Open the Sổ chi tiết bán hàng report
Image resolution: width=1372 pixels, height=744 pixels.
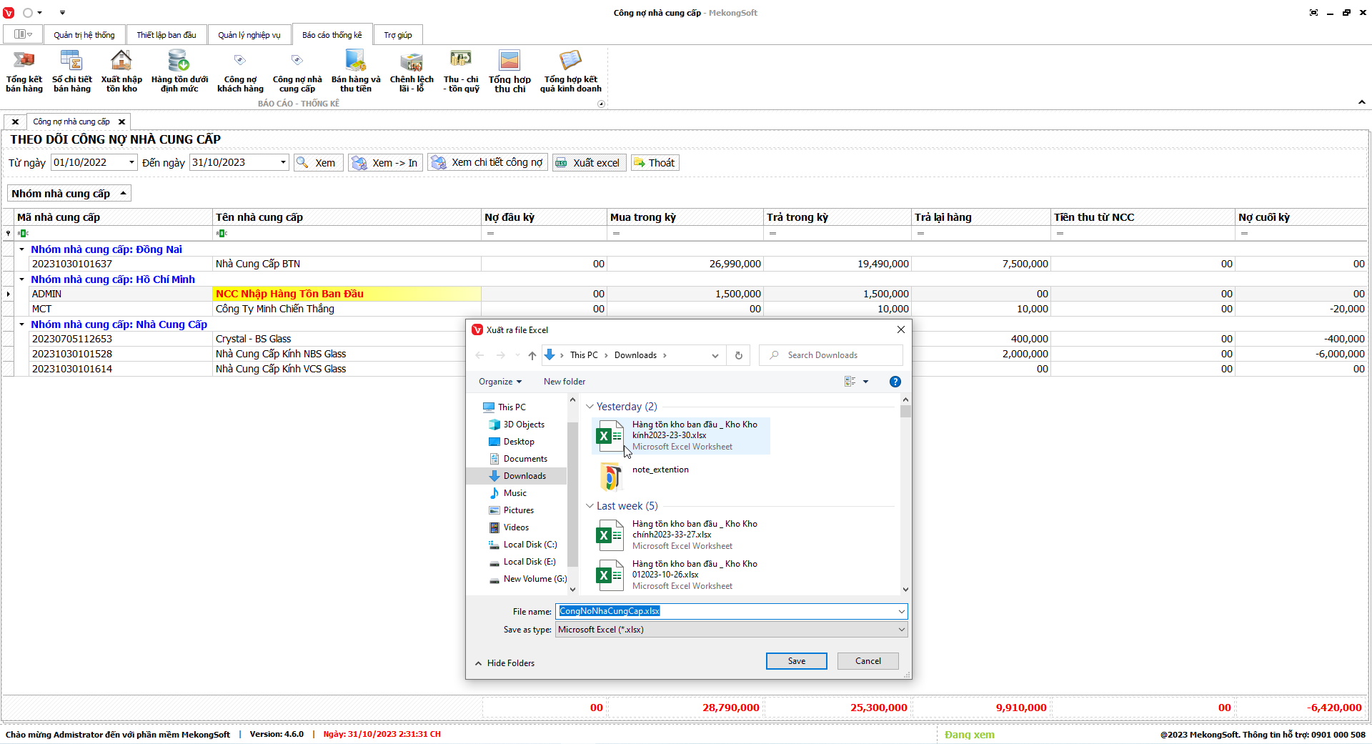click(71, 71)
